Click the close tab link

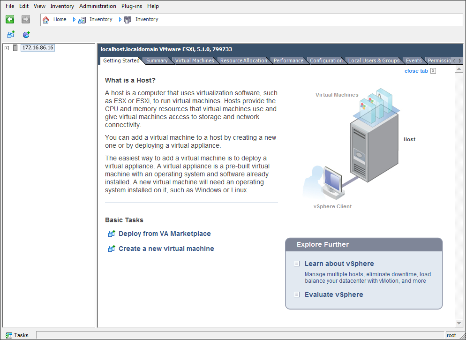[416, 71]
